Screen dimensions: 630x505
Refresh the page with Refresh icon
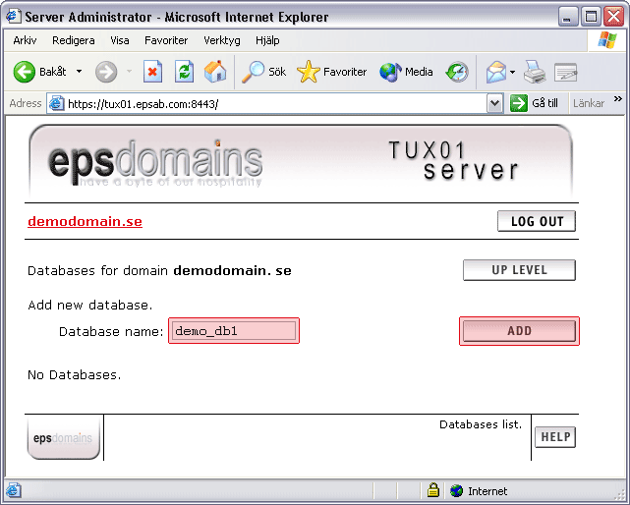pyautogui.click(x=184, y=72)
